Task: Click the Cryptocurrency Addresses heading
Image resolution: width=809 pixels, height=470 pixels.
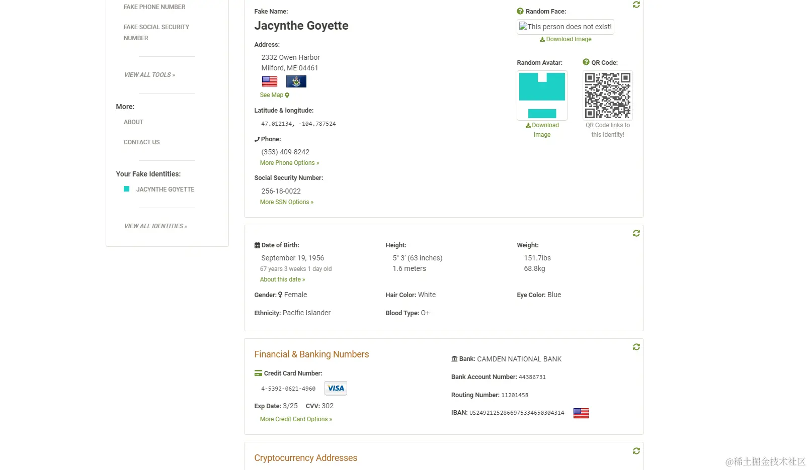Action: (x=306, y=458)
